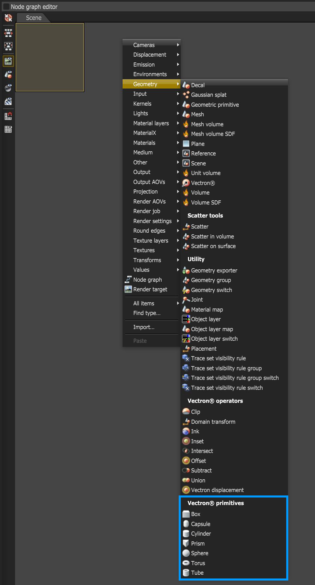This screenshot has width=315, height=585.
Task: Select the Torus primitive icon
Action: coord(186,563)
